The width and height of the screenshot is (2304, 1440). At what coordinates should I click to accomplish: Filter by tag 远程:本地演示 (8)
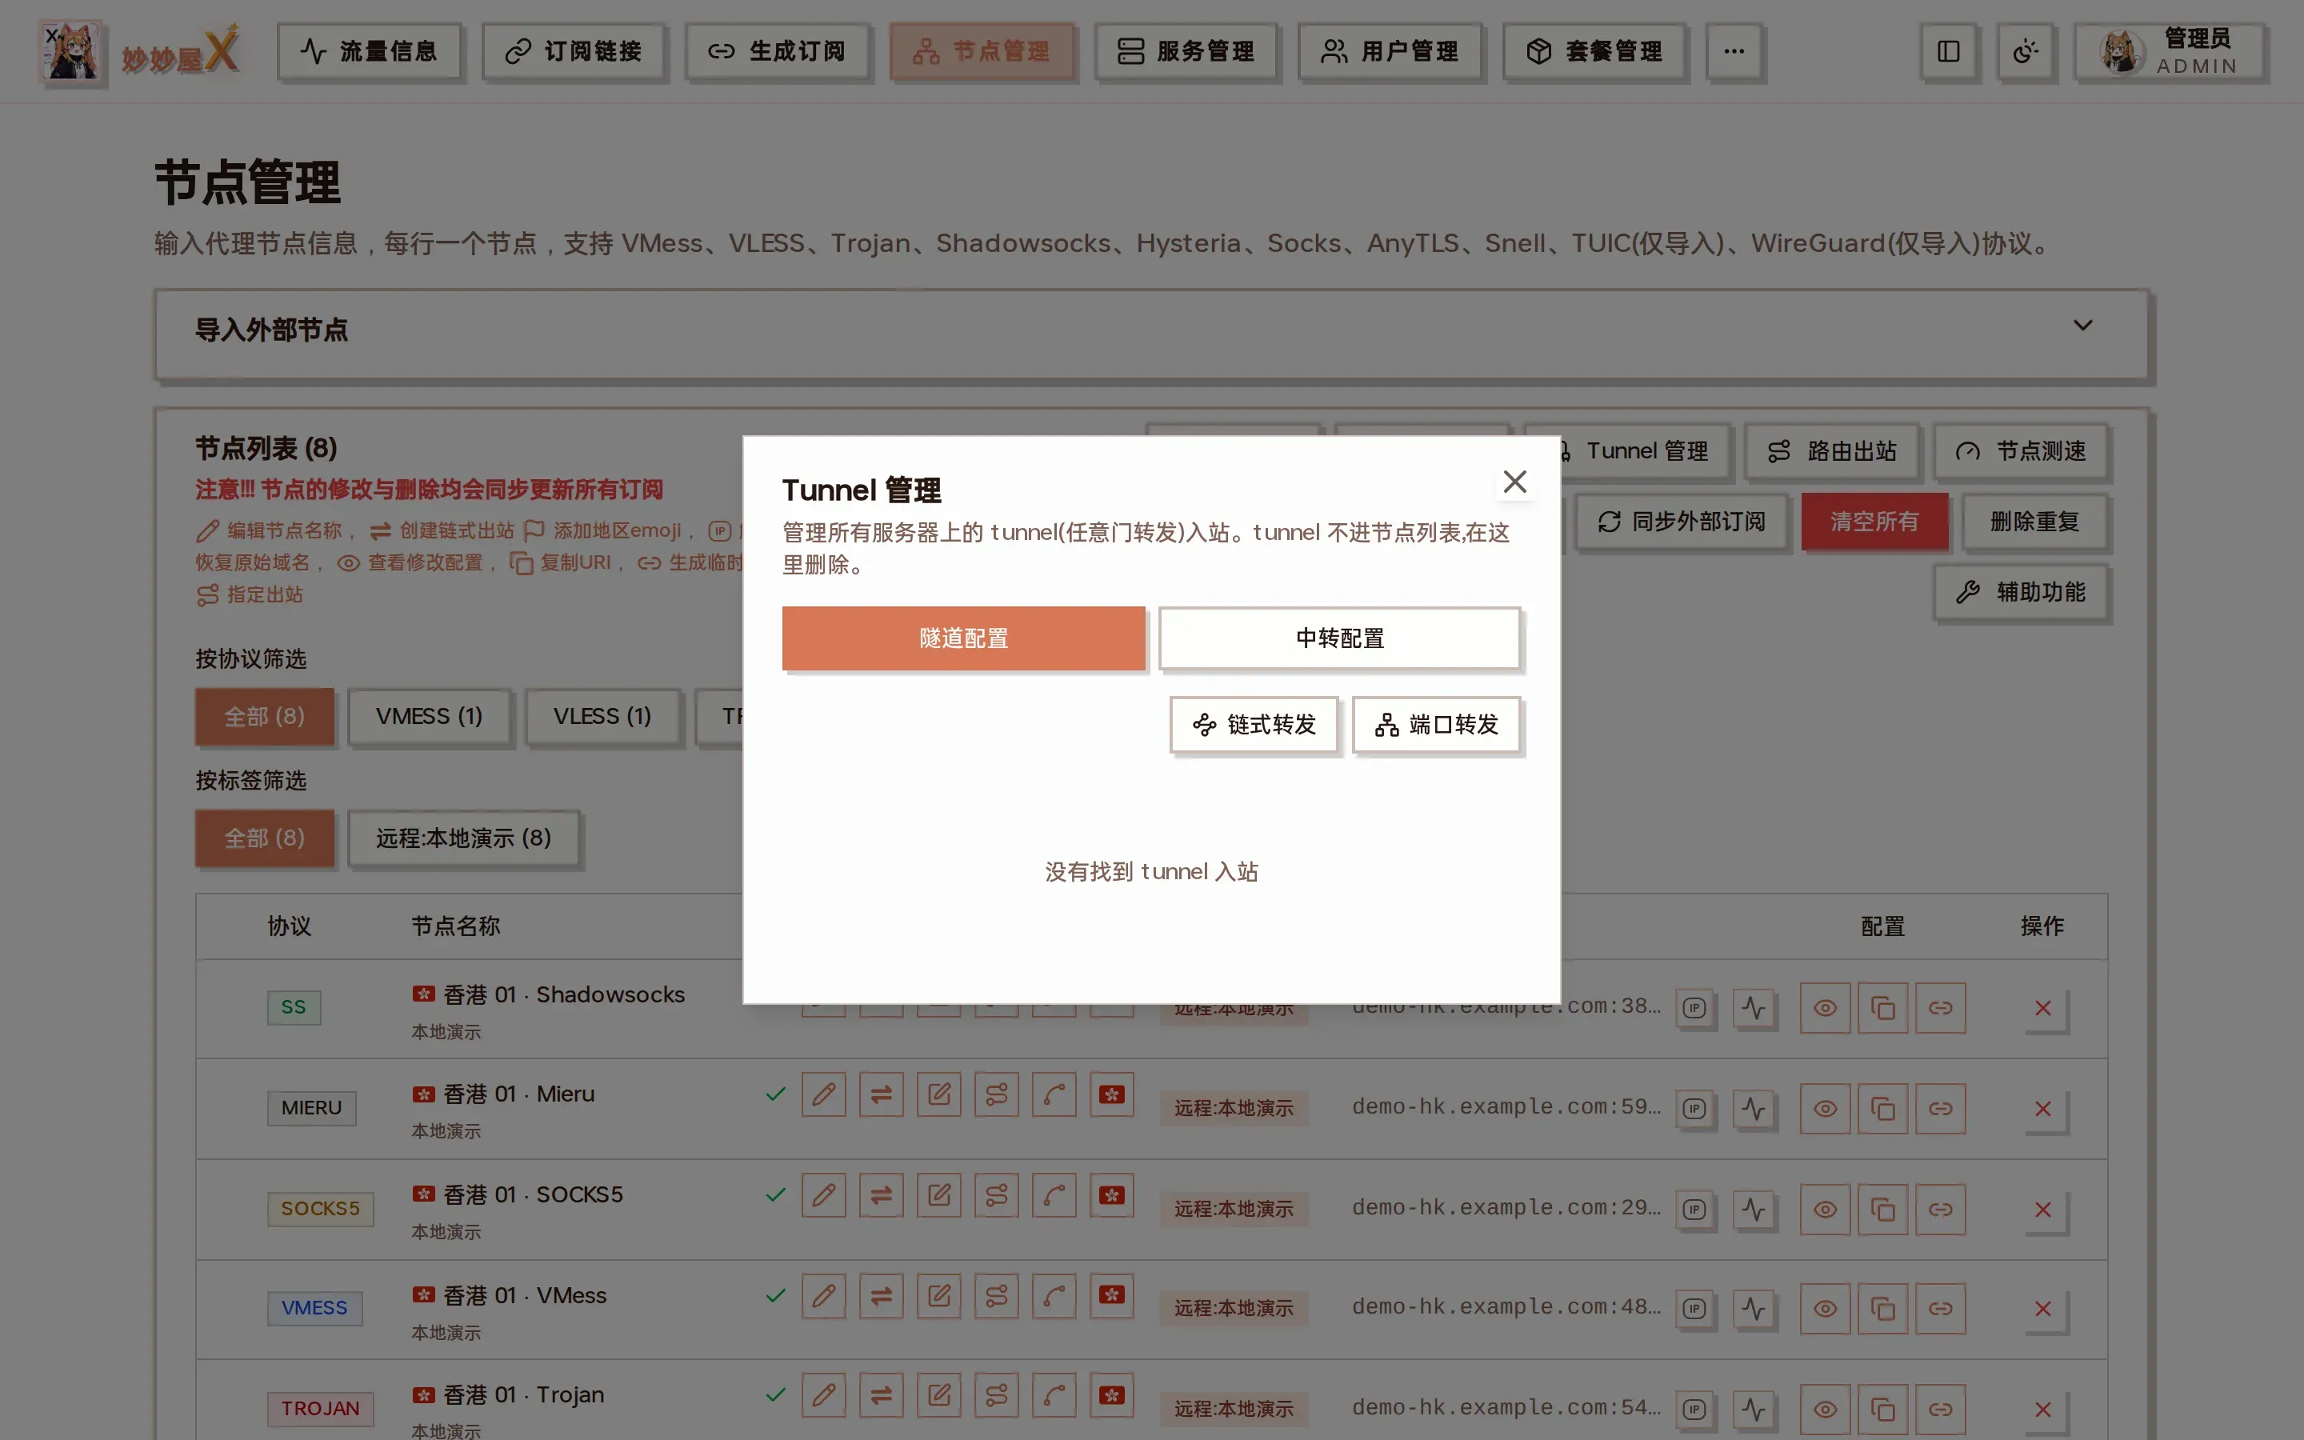coord(462,838)
